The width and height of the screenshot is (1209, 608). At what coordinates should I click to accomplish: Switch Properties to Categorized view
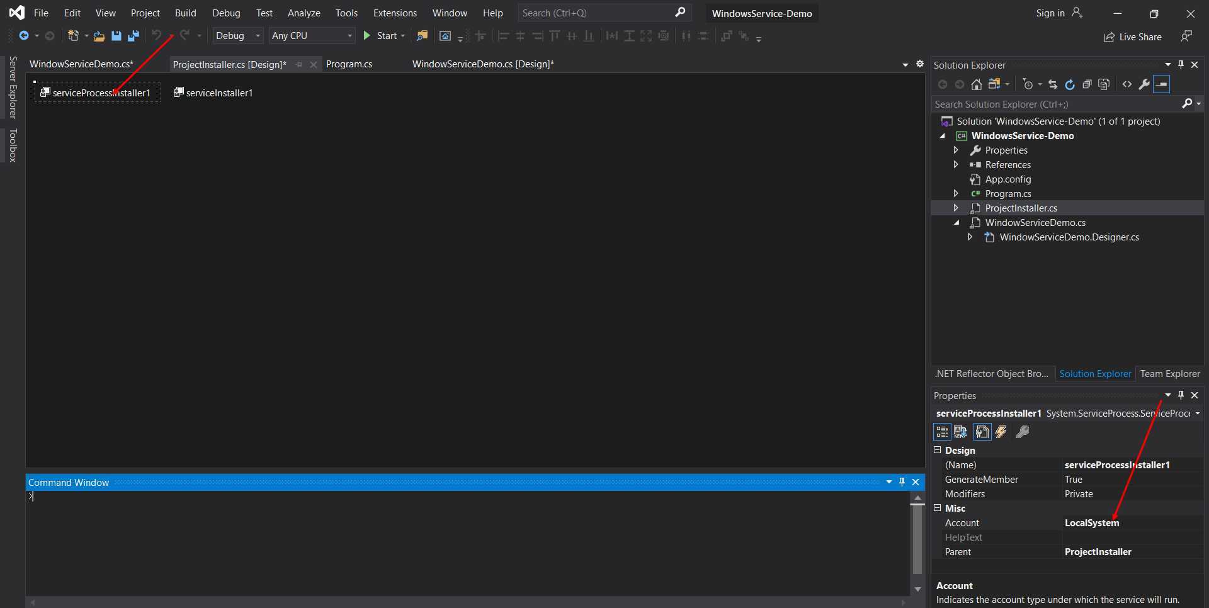pyautogui.click(x=942, y=432)
